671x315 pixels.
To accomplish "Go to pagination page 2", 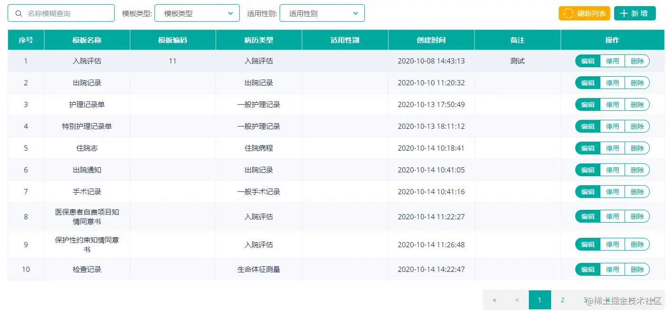I will (562, 300).
